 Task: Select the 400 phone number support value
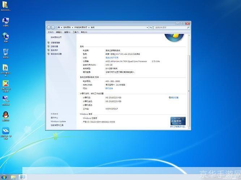pyautogui.click(x=112, y=81)
